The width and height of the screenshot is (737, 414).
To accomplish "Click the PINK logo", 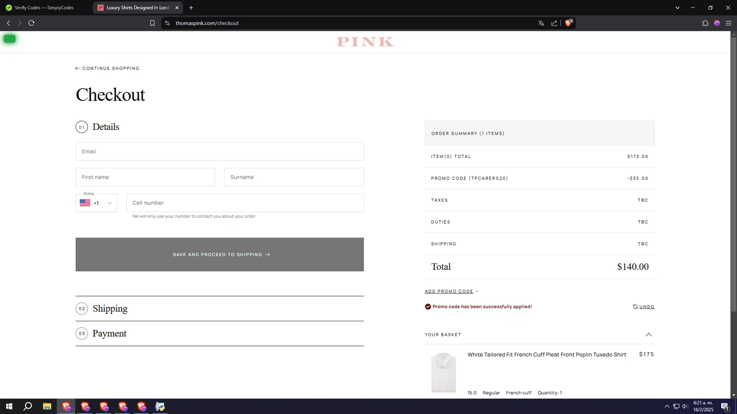I will click(x=365, y=42).
